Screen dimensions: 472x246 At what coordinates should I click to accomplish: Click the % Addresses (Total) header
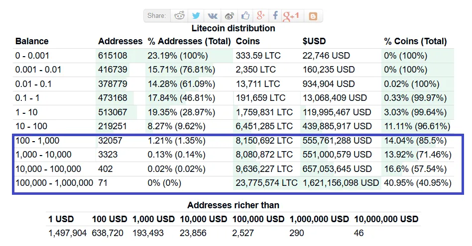coord(189,41)
